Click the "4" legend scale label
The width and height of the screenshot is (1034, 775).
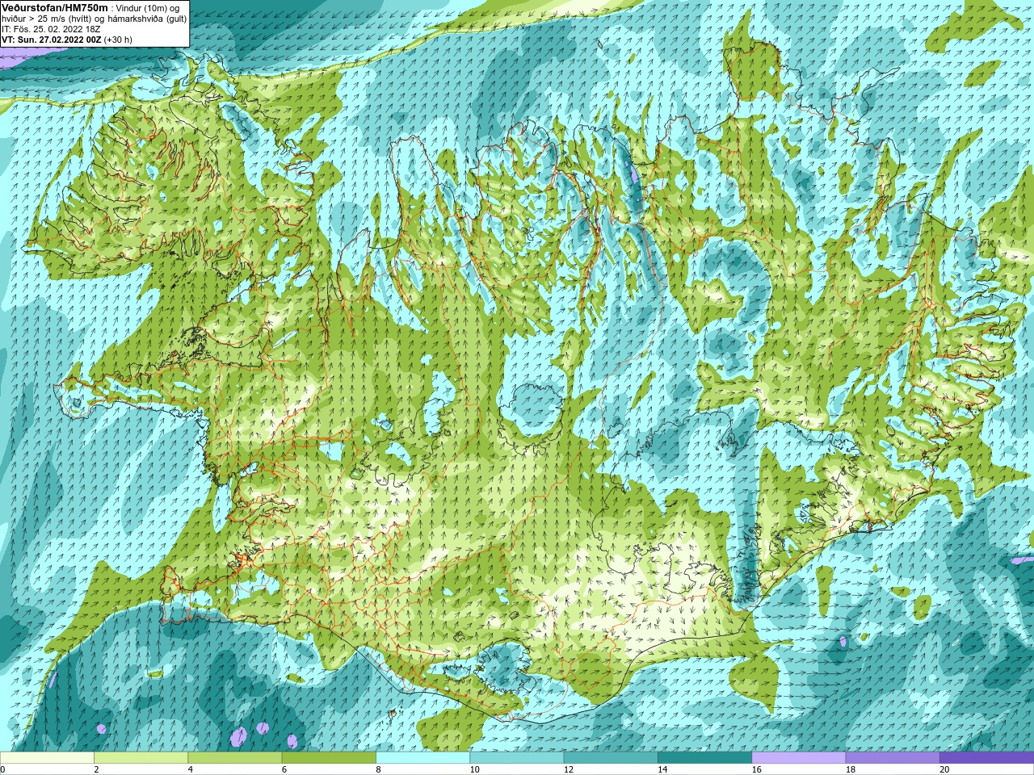tap(191, 769)
